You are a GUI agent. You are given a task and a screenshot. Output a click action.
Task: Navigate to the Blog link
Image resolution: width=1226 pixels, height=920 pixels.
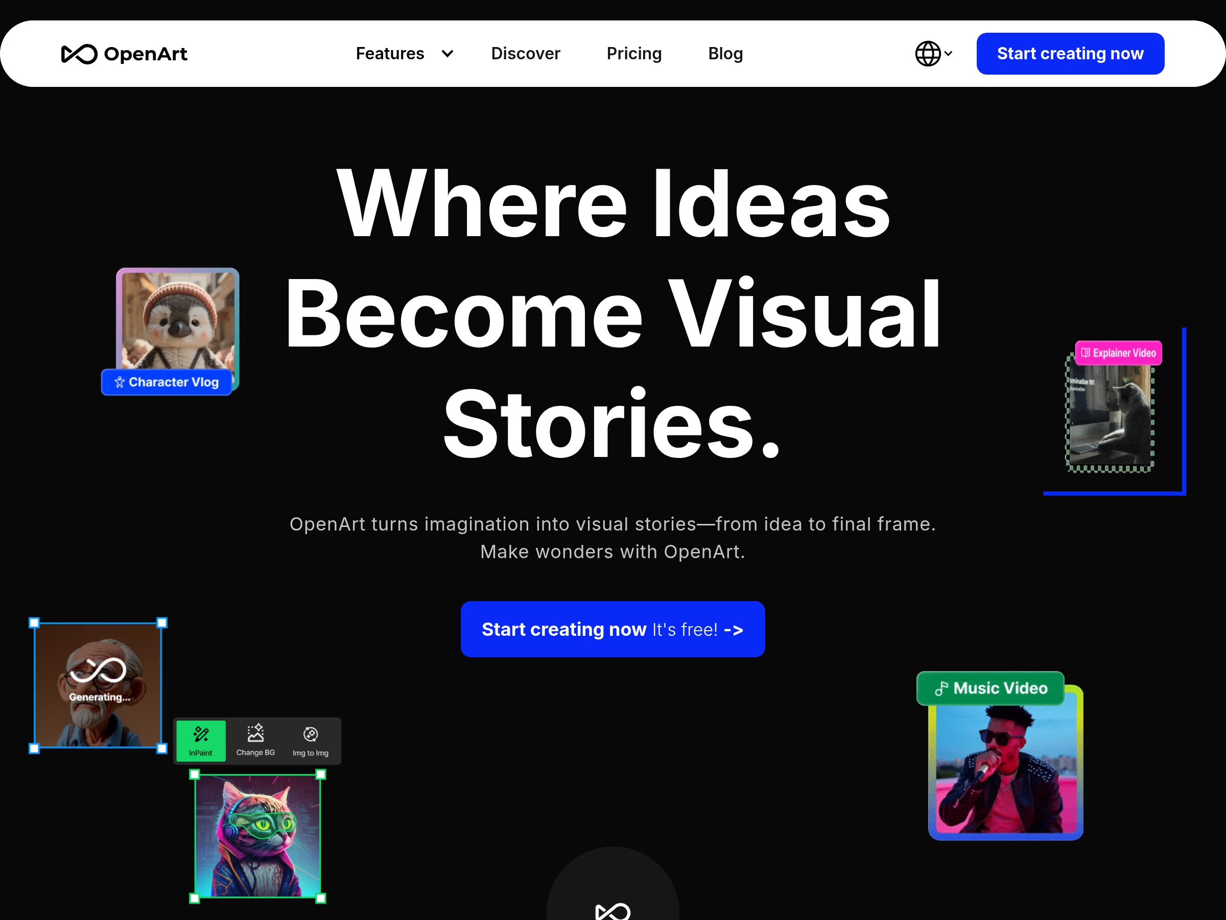click(725, 54)
